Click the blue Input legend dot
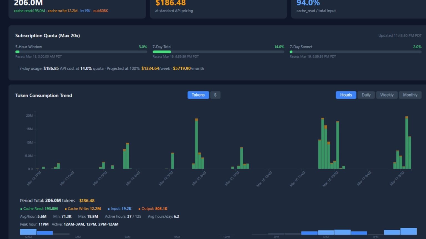426x239 pixels. pyautogui.click(x=109, y=209)
